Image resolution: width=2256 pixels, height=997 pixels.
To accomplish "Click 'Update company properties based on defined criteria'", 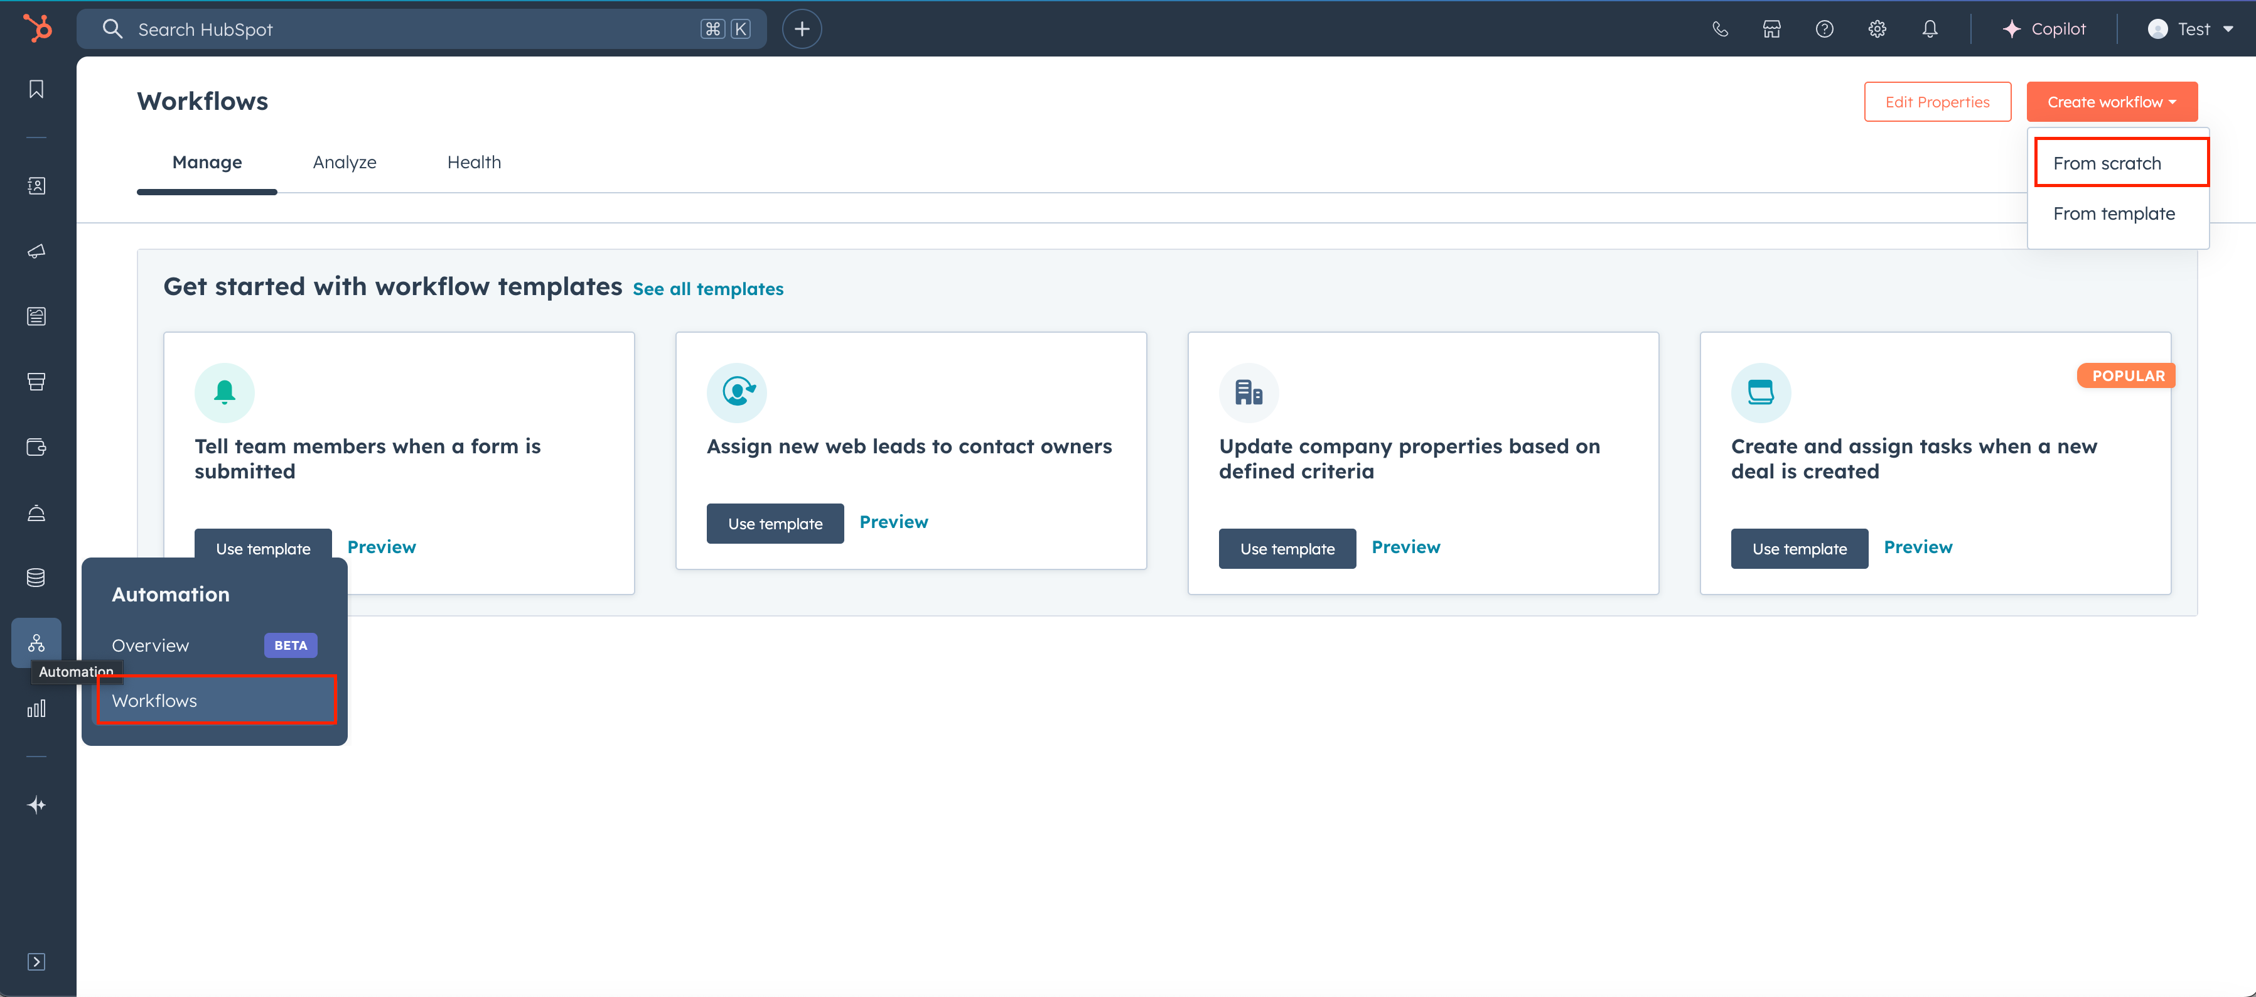I will 1409,459.
